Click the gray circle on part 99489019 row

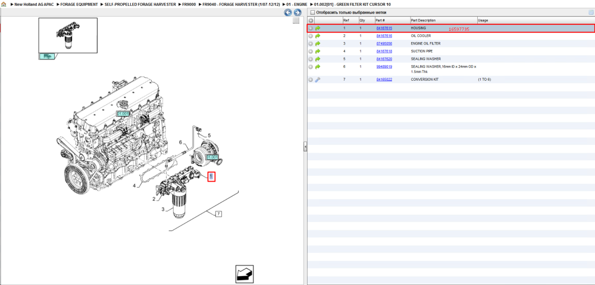pos(311,66)
